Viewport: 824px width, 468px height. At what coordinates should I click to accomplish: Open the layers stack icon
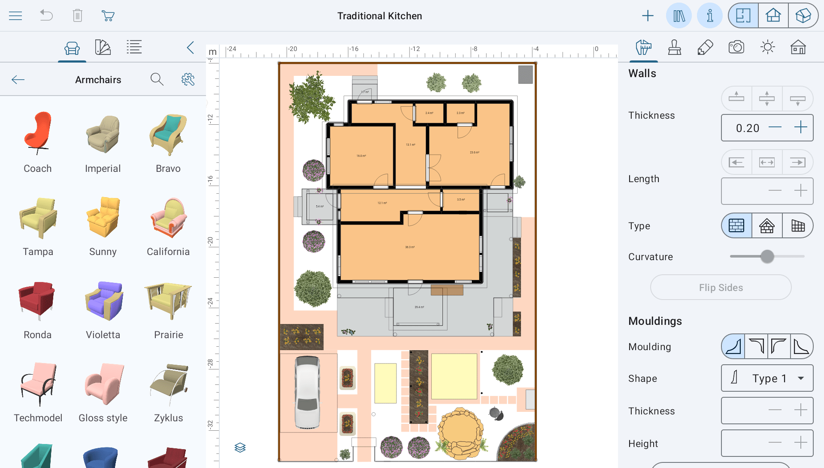(x=240, y=447)
